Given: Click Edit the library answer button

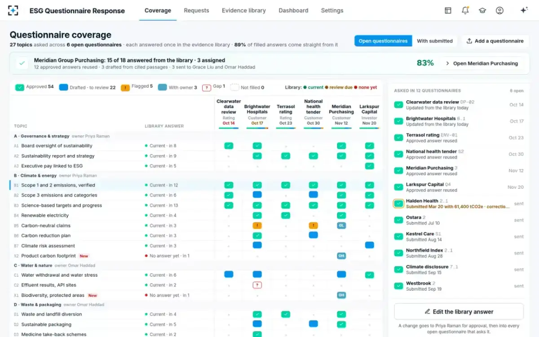Looking at the screenshot, I should click(459, 311).
